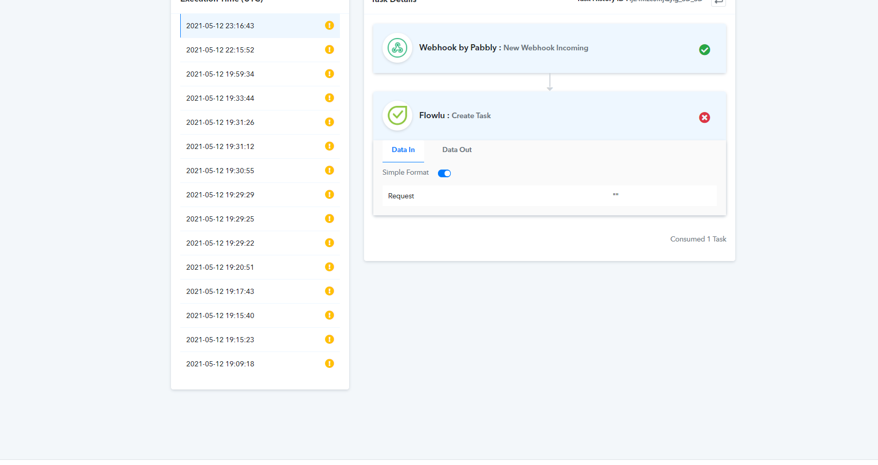Select execution 2021-05-12 19:29:29
This screenshot has width=878, height=465.
(x=260, y=195)
